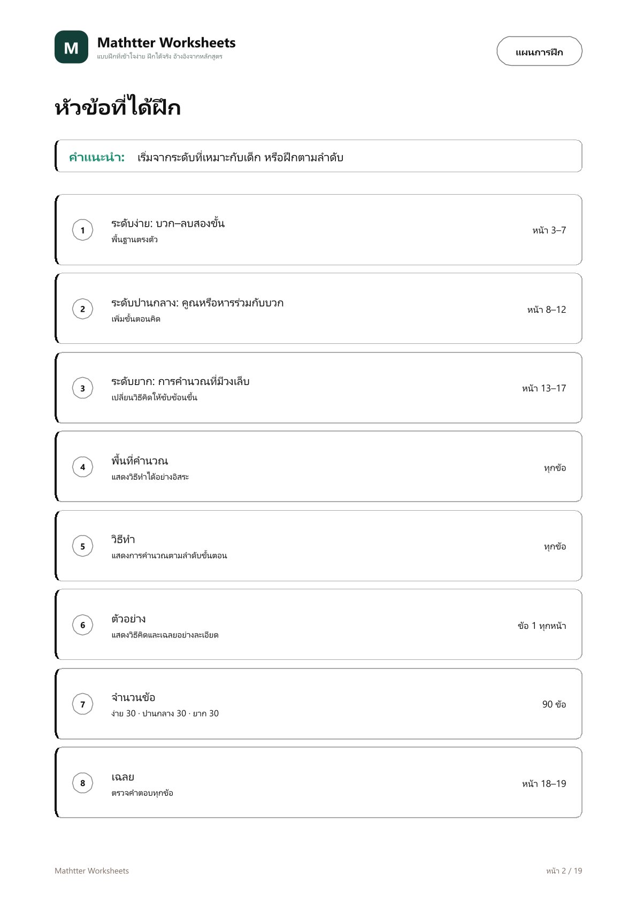Open the ระดับปานกลาง topic title
Image resolution: width=636 pixels, height=900 pixels.
pyautogui.click(x=197, y=303)
